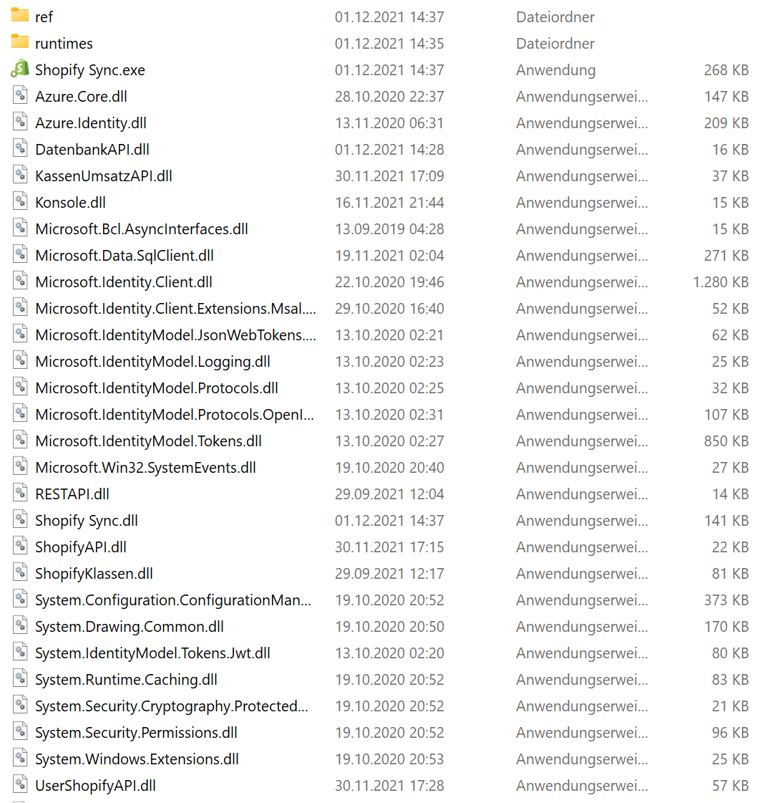762x803 pixels.
Task: Click the ShopifyKlassen.dll file icon
Action: click(x=20, y=572)
